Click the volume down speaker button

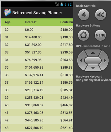[84, 15]
